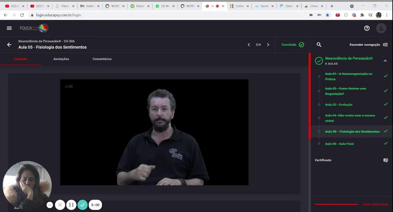Screen dimensions: 393x212
Task: Go to the next lesson chevron
Action: pos(268,45)
